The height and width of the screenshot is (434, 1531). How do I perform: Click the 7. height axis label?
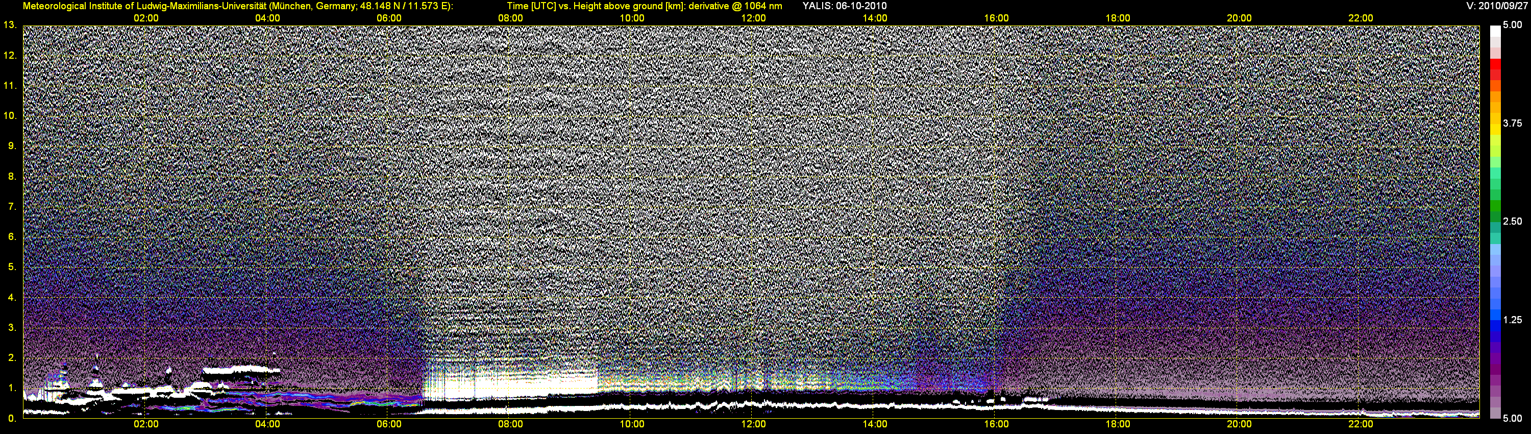click(12, 206)
